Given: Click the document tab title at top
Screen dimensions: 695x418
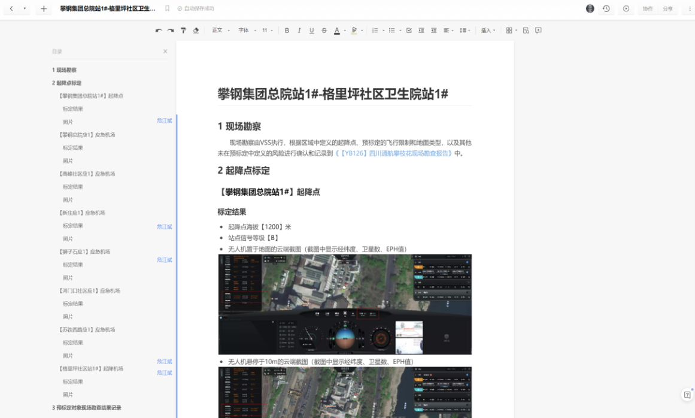Looking at the screenshot, I should click(108, 8).
